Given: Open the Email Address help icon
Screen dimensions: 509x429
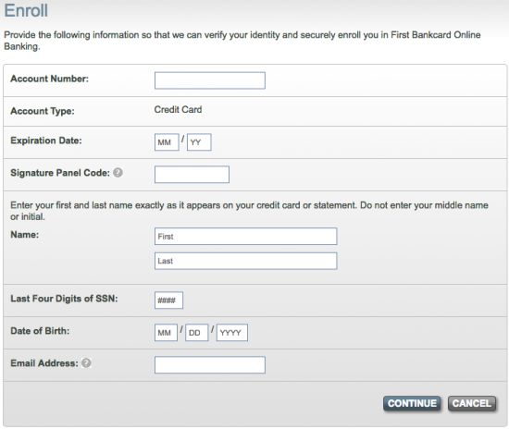Looking at the screenshot, I should click(x=86, y=362).
